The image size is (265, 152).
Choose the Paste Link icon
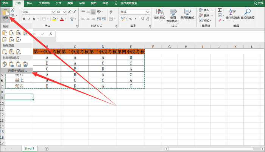pyautogui.click(x=11, y=64)
